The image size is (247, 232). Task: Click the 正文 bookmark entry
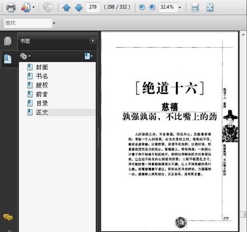(x=42, y=112)
